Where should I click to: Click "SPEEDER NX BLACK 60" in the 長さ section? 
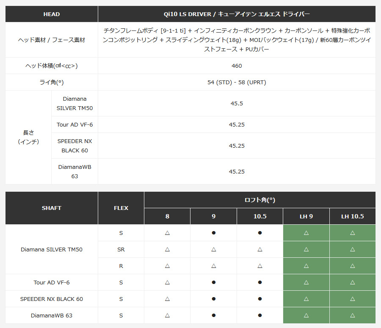point(75,146)
